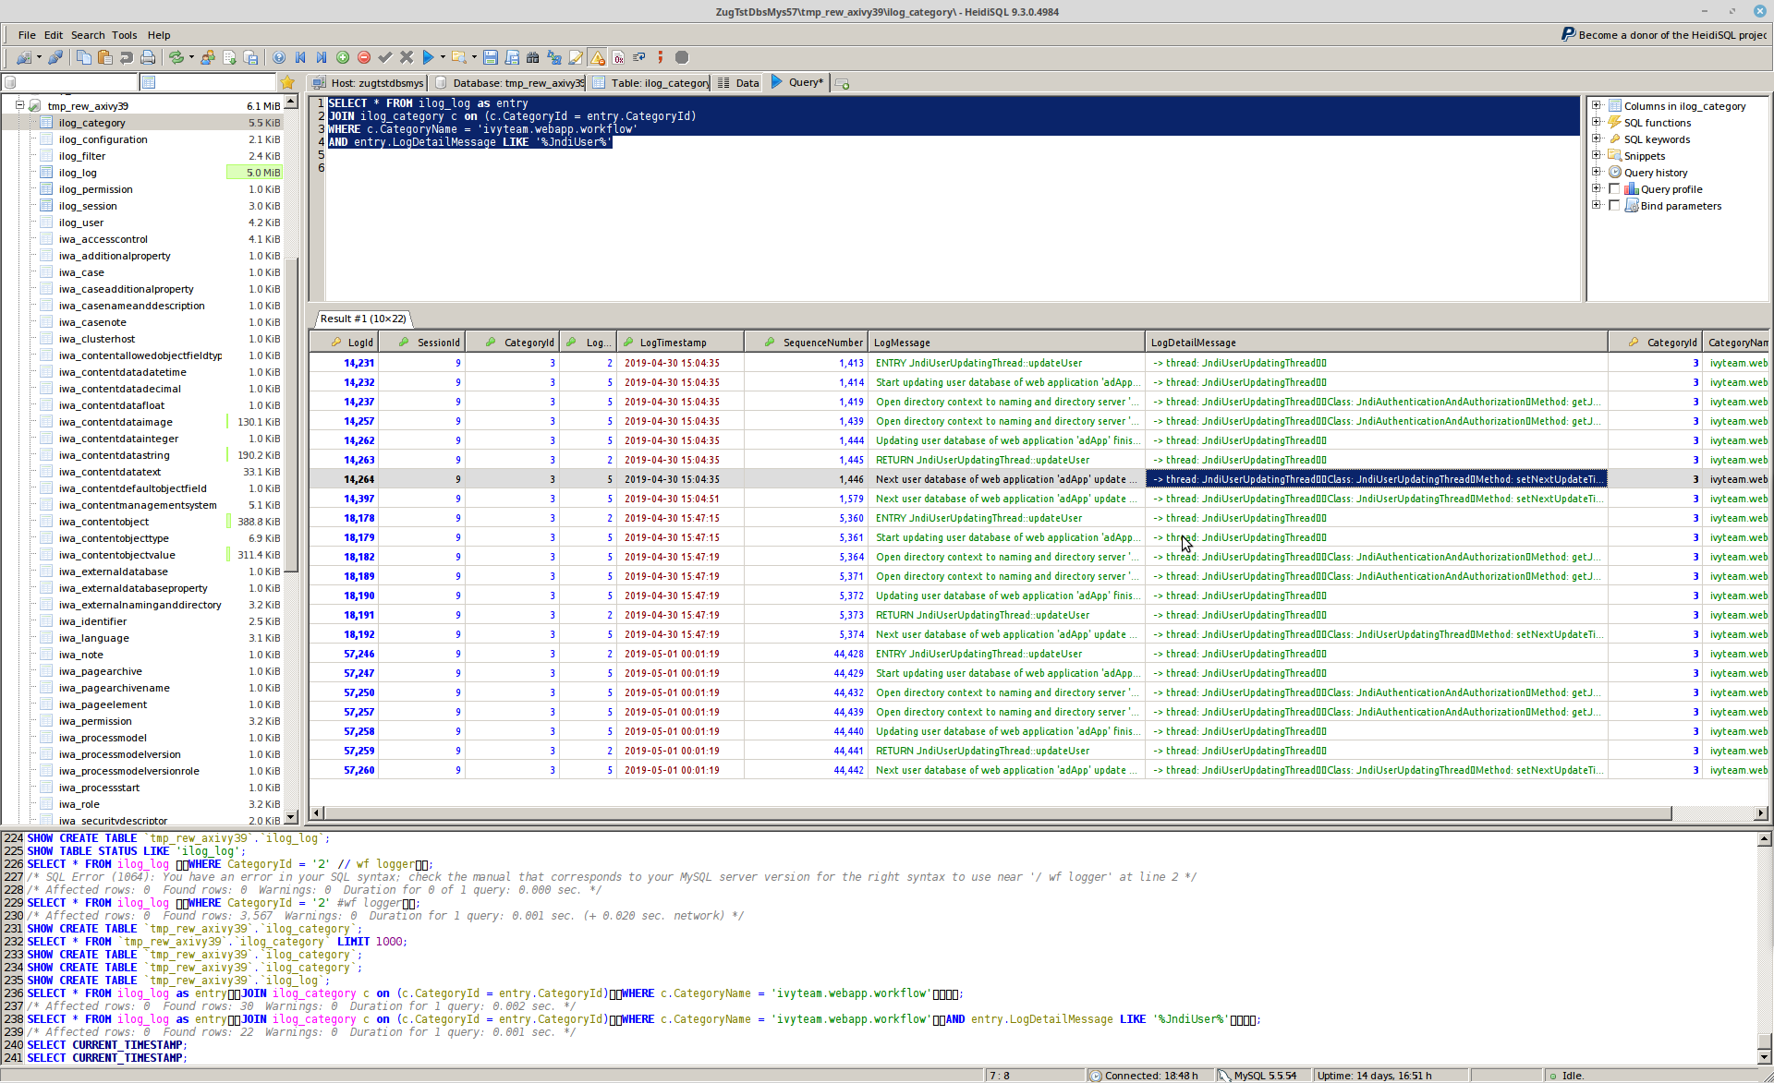Open the session manager icon
This screenshot has width=1774, height=1083.
coord(22,57)
